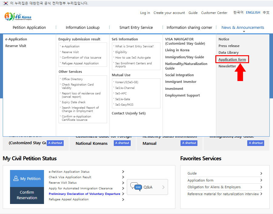
Task: Open the Information Lookup menu
Action: tap(83, 28)
